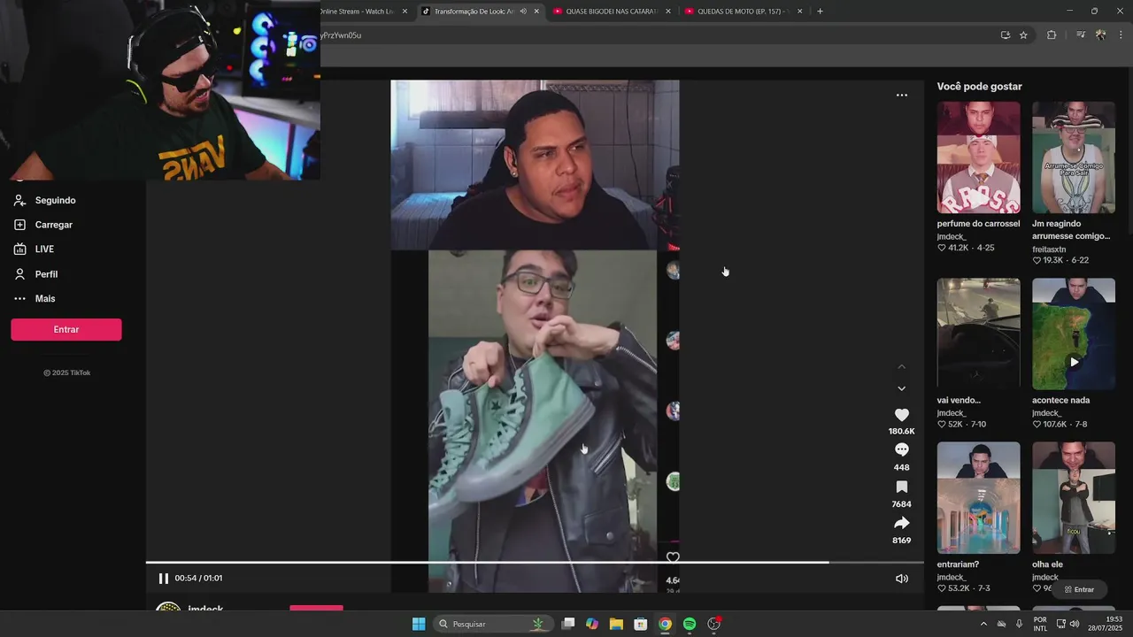Go to previous video with up chevron

901,366
